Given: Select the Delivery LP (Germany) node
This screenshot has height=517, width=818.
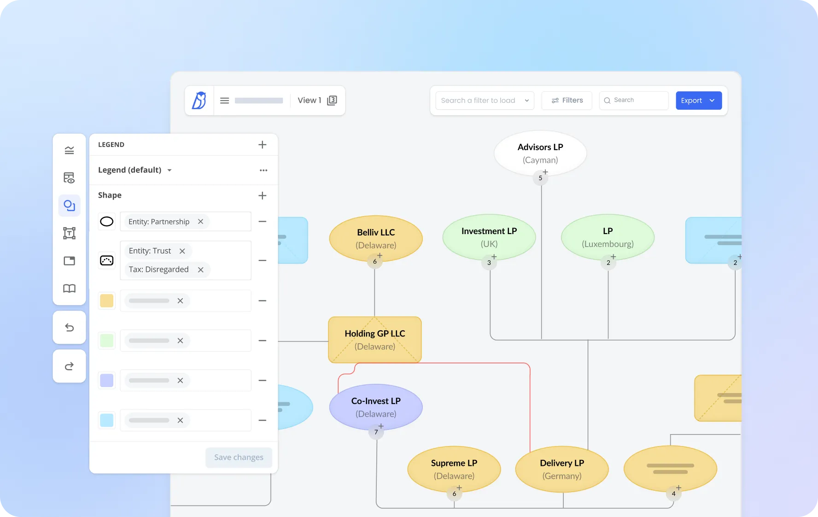Looking at the screenshot, I should click(562, 469).
